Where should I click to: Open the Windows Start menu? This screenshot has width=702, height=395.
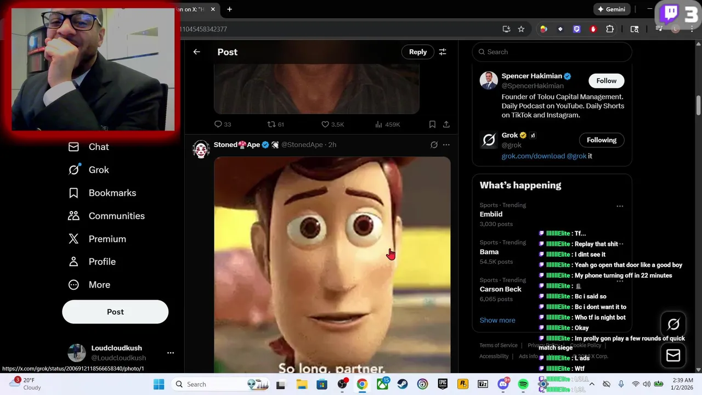[x=158, y=384]
